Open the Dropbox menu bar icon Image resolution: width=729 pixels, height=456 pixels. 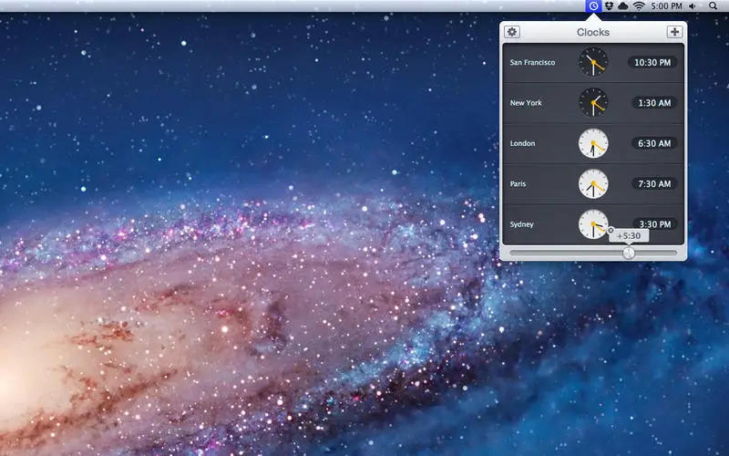(609, 6)
